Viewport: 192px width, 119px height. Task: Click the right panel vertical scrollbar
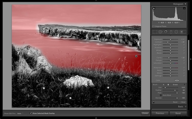click(189, 55)
